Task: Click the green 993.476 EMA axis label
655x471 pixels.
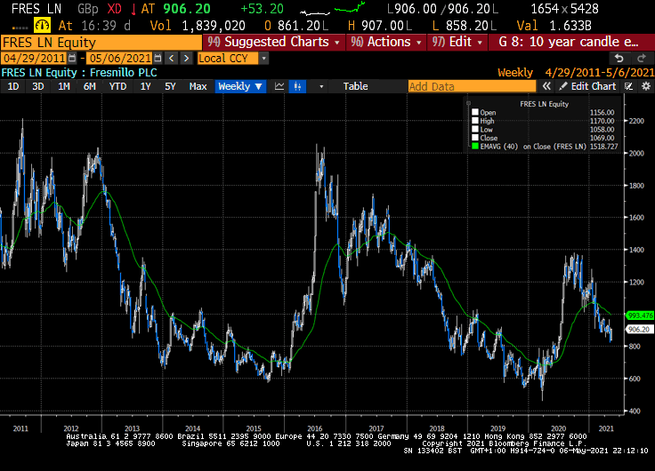Action: [x=640, y=315]
